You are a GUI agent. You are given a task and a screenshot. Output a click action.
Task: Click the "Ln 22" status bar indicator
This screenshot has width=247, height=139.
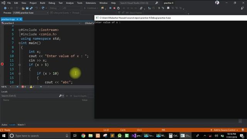106,130
